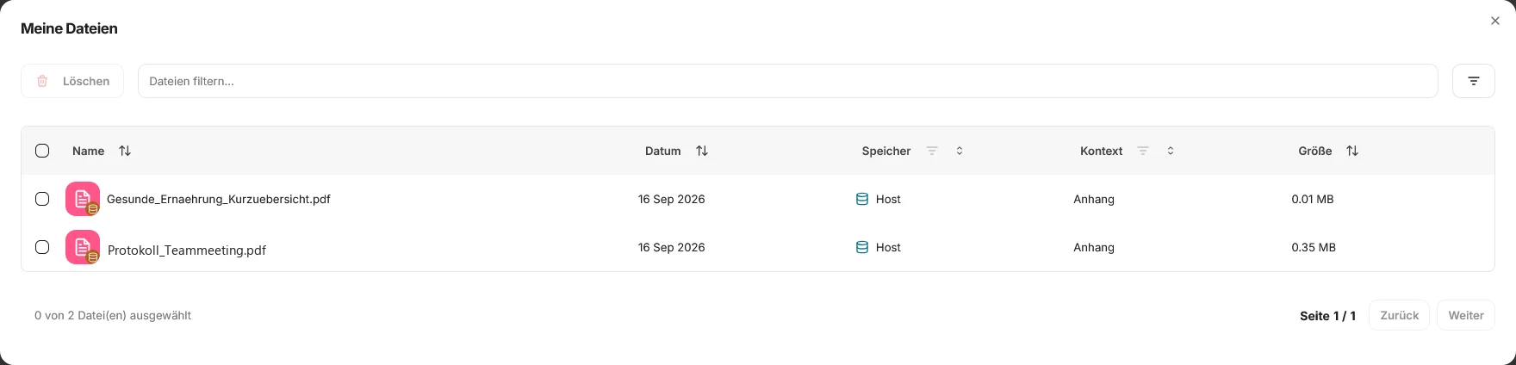1516x365 pixels.
Task: Focus the Dateien filtern input field
Action: [x=788, y=81]
